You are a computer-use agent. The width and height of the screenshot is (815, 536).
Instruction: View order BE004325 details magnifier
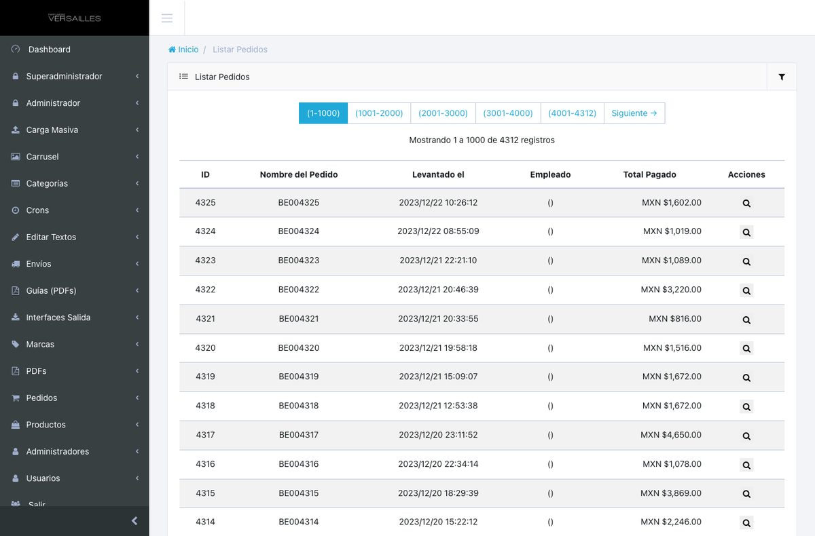tap(746, 203)
